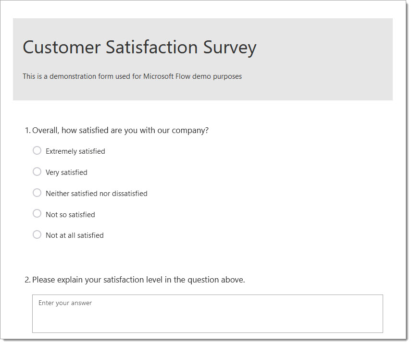This screenshot has width=411, height=344.
Task: Click the Customer Satisfaction Survey title heading
Action: pos(139,48)
